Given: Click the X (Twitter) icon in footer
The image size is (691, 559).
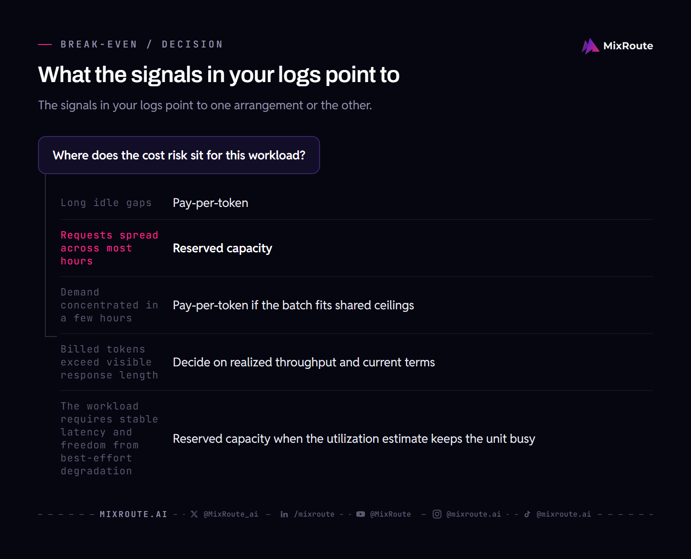Looking at the screenshot, I should tap(194, 514).
